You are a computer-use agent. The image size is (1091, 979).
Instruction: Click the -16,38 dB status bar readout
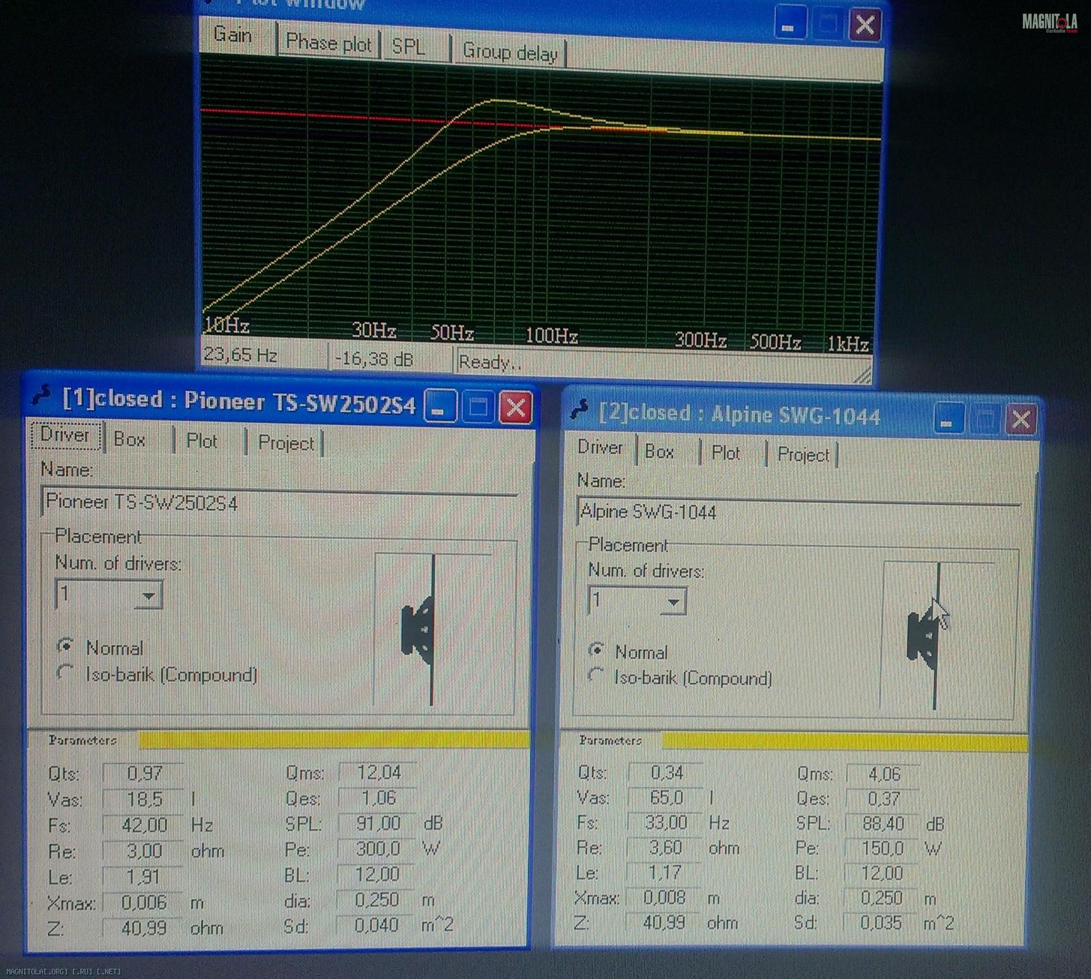coord(390,359)
